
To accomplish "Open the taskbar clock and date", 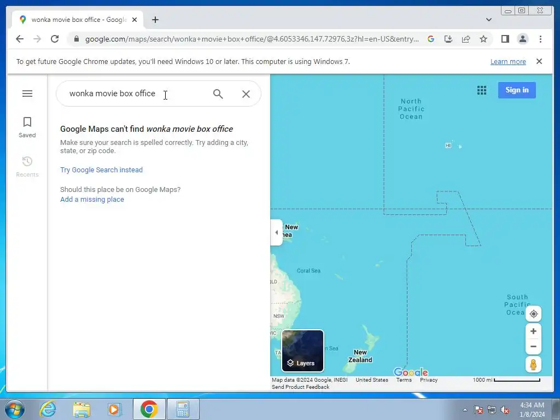I will click(532, 410).
